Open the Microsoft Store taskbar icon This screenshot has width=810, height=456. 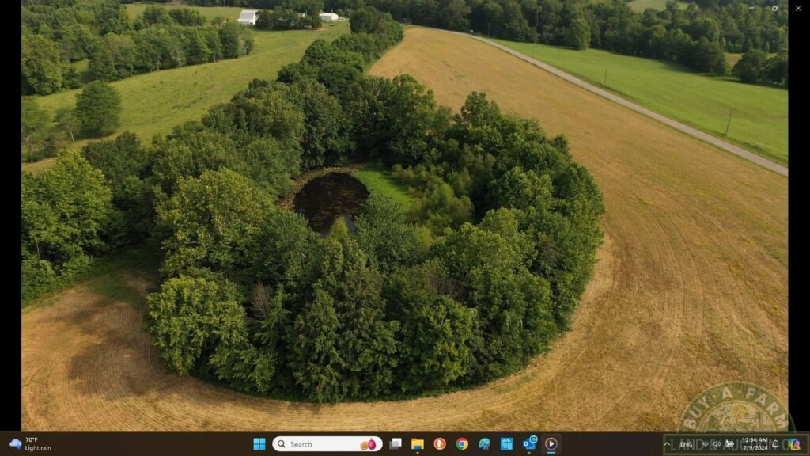point(506,444)
